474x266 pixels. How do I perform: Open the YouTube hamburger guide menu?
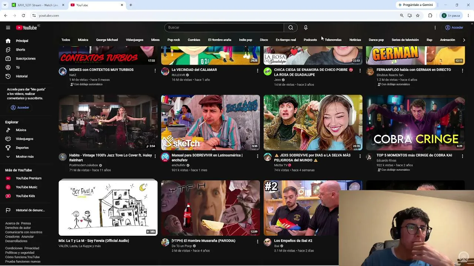tap(8, 27)
